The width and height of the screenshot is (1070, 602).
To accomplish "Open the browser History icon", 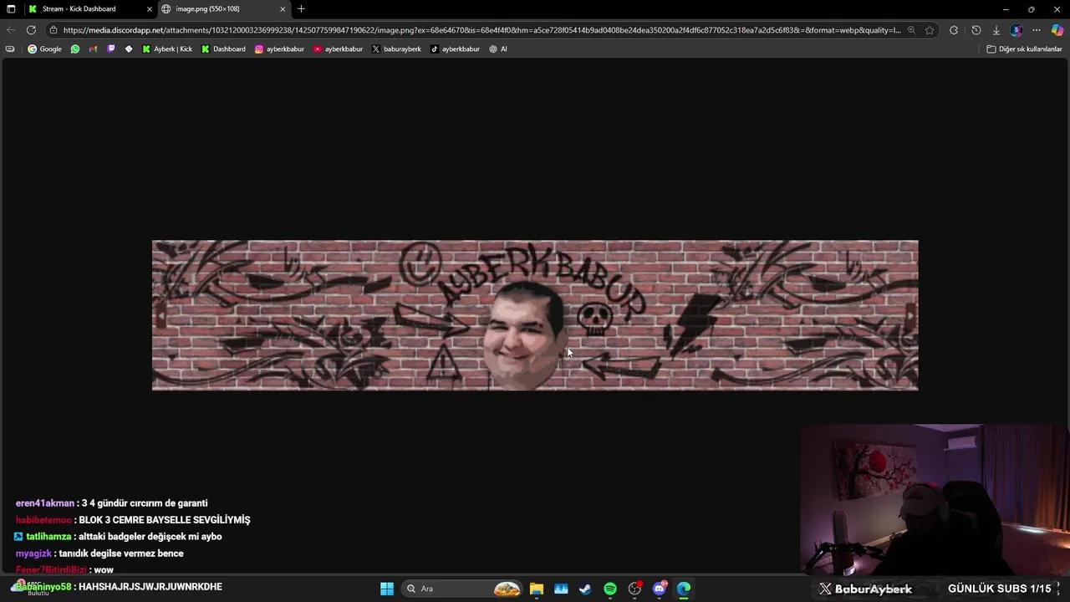I will (x=976, y=30).
